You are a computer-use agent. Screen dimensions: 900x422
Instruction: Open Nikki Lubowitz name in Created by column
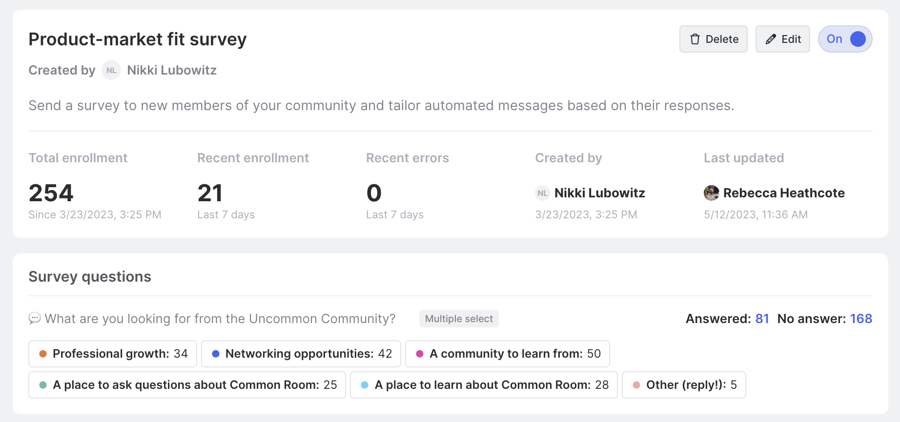coord(600,193)
